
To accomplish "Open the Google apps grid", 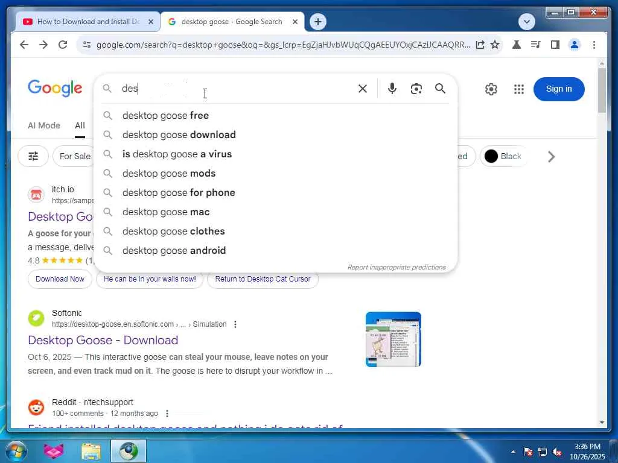I will (519, 89).
